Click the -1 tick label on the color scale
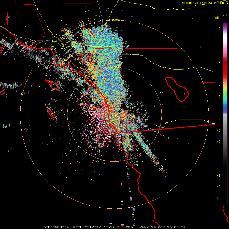 point(219,119)
